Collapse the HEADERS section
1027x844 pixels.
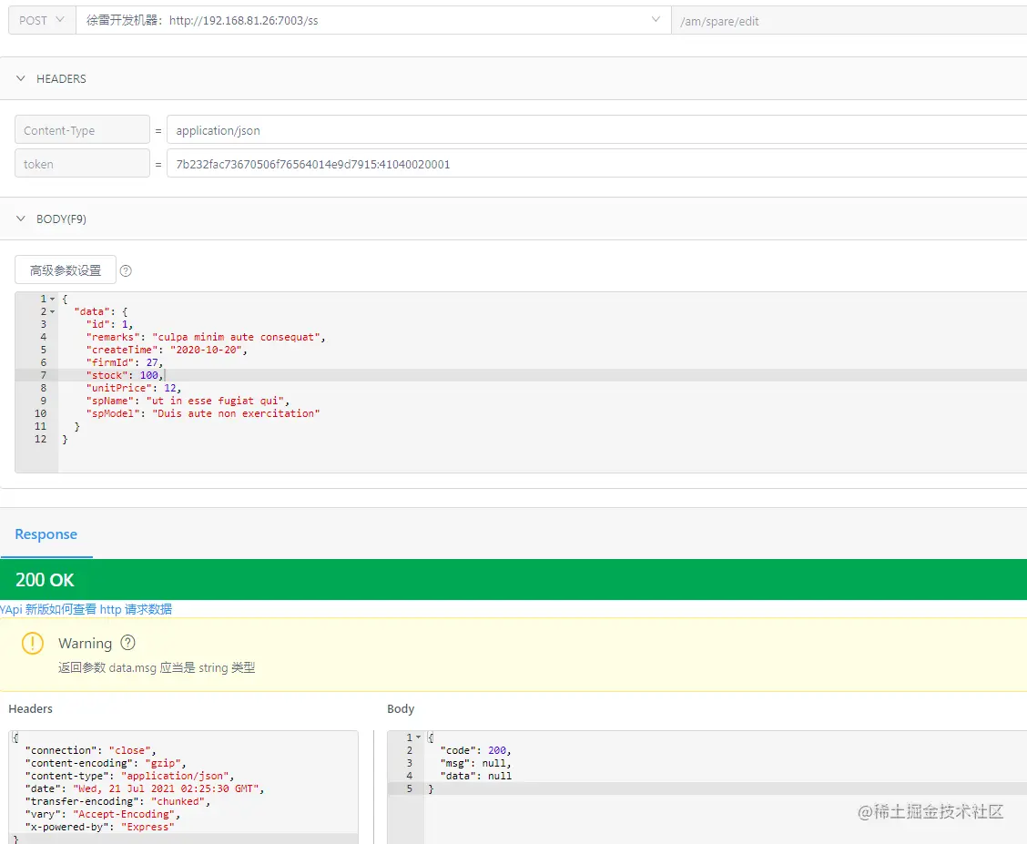click(21, 78)
